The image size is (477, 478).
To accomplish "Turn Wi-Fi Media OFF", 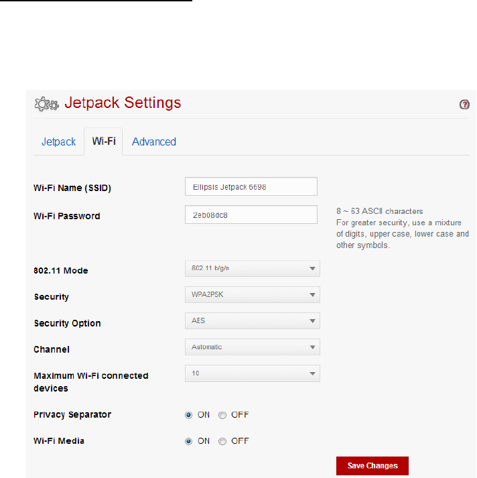I will pos(222,441).
